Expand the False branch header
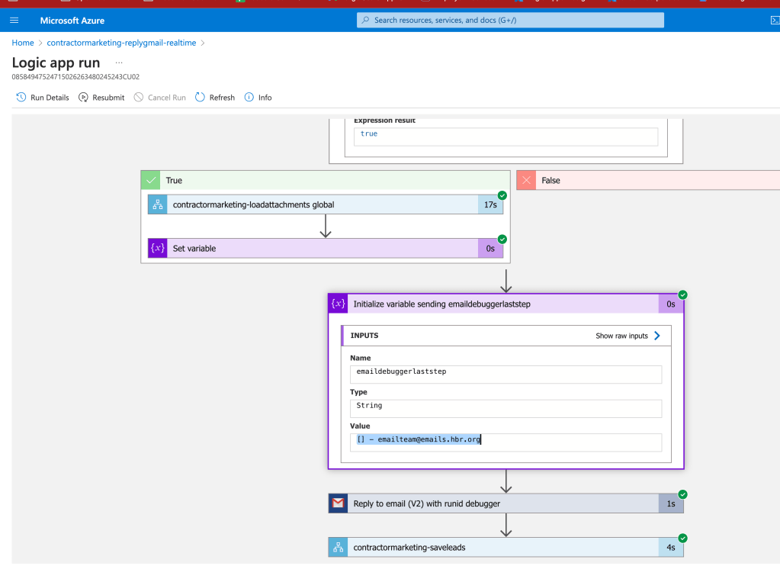Screen dimensions: 780x566 tap(648, 180)
